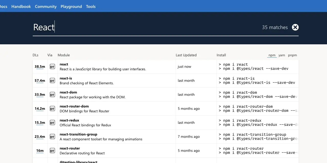
Task: Click the DT icon in the react-router-dom row
Action: (52, 109)
